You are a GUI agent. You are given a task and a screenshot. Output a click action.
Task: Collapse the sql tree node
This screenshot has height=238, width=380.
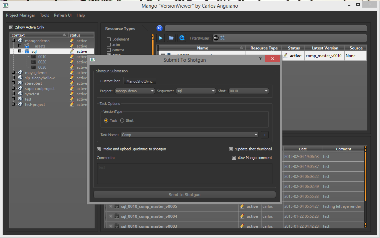pos(20,51)
